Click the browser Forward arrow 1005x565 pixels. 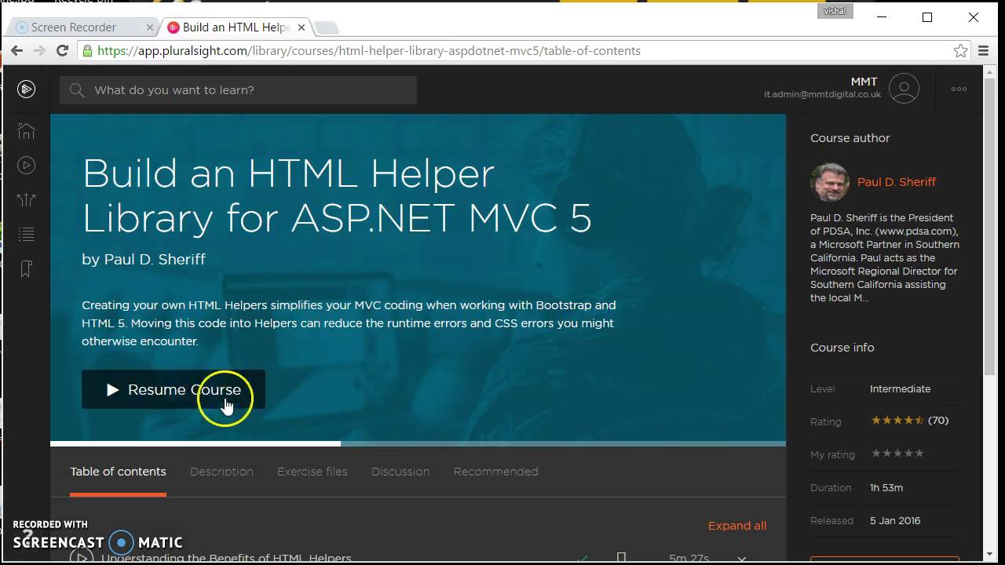40,50
